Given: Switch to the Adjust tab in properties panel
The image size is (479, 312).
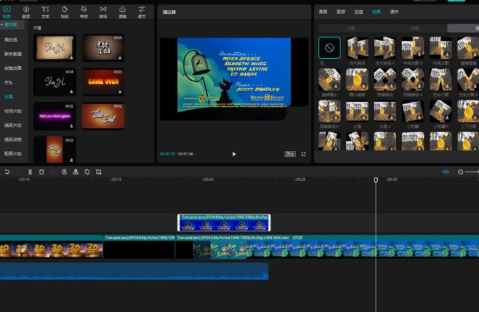Looking at the screenshot, I should [x=394, y=12].
